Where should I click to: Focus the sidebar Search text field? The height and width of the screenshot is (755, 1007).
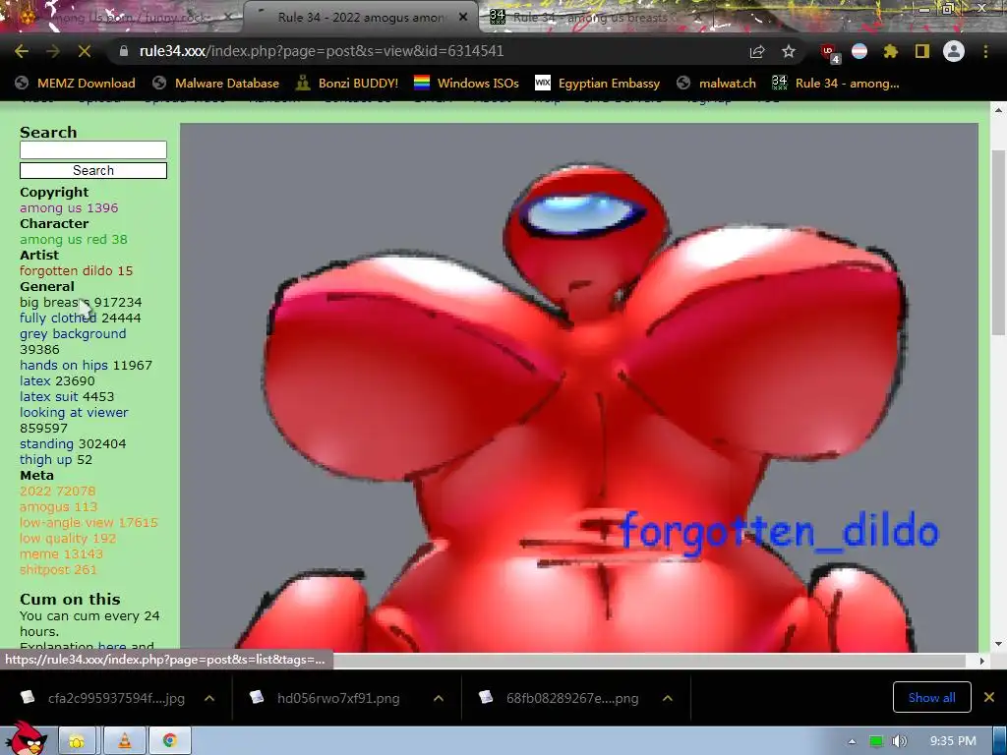coord(93,149)
